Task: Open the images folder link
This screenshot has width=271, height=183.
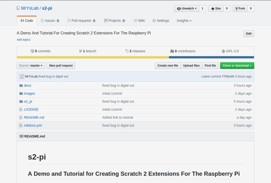Action: [29, 94]
